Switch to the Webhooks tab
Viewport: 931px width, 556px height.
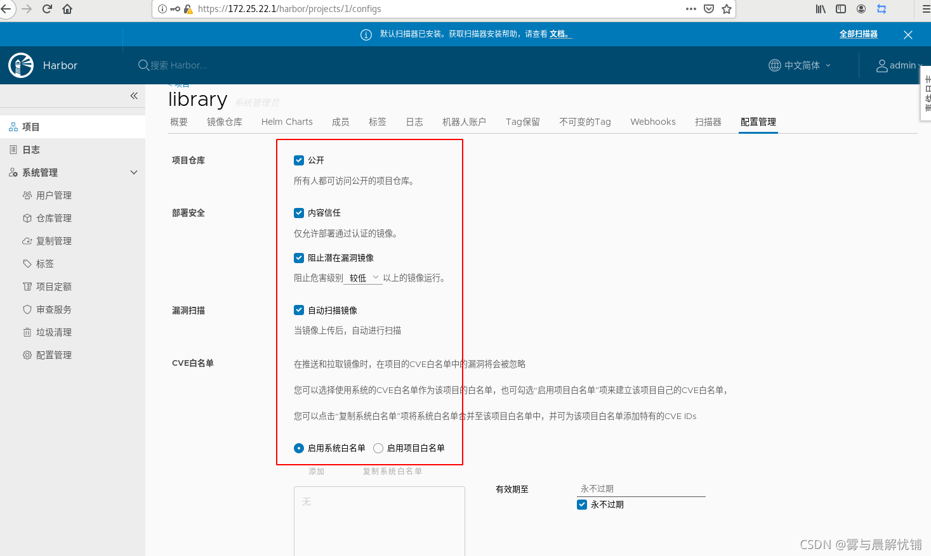653,122
